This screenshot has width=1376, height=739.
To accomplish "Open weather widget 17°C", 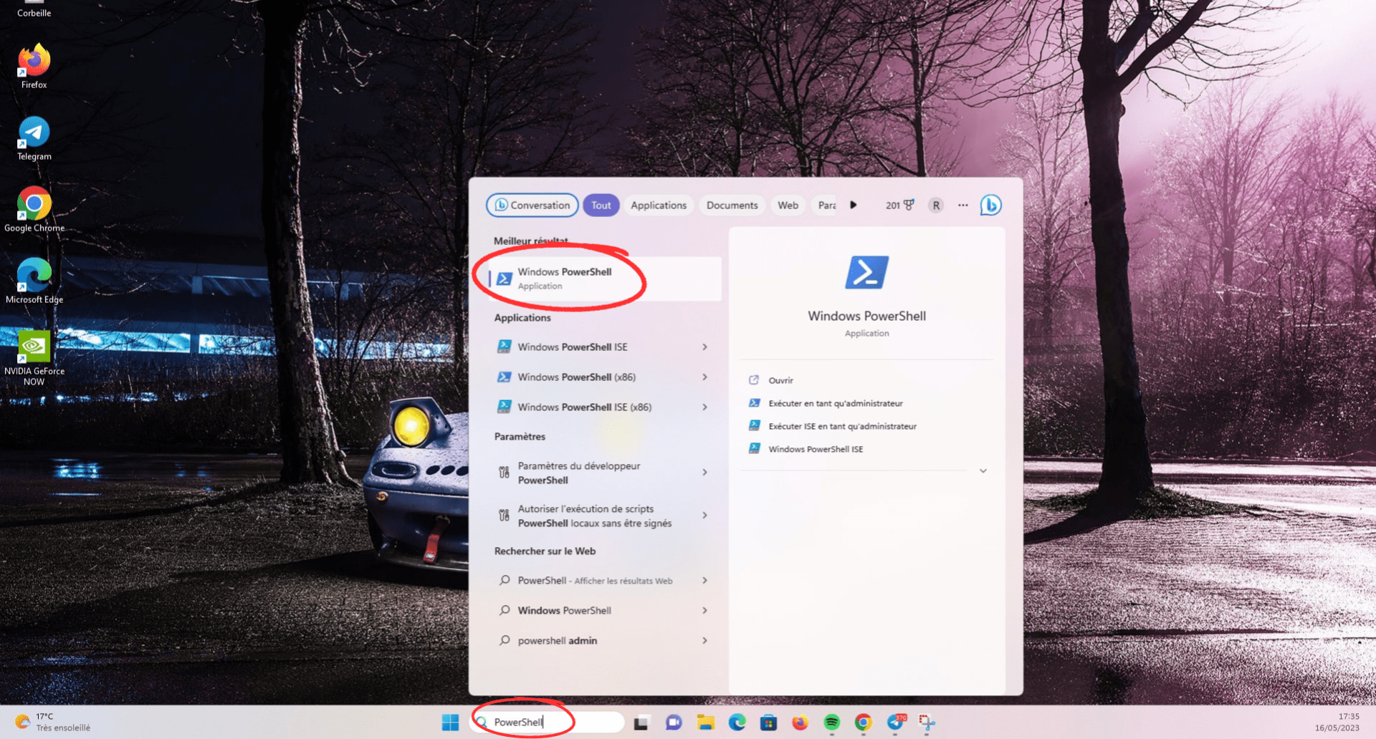I will pos(53,722).
